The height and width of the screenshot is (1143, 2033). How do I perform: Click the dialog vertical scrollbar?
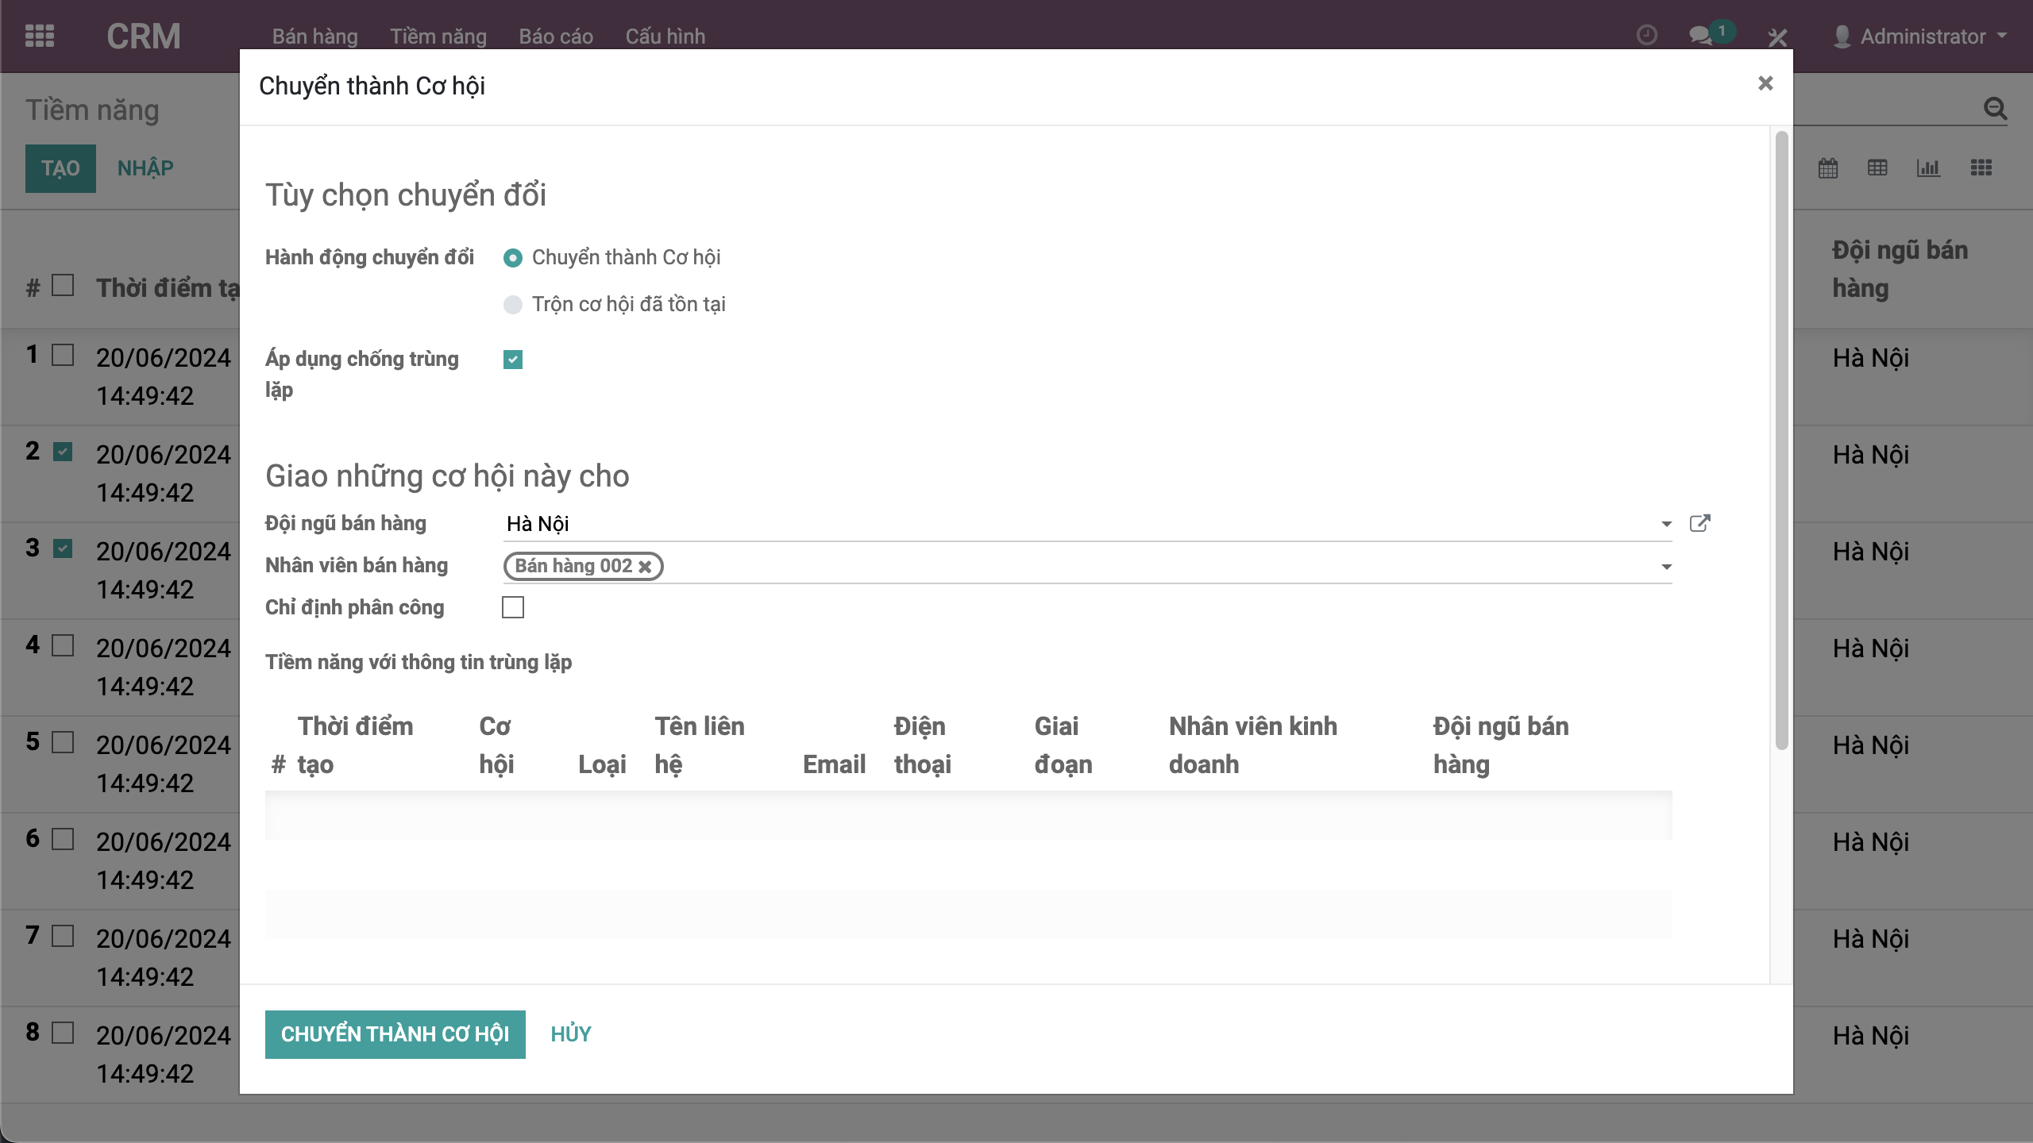coord(1781,441)
